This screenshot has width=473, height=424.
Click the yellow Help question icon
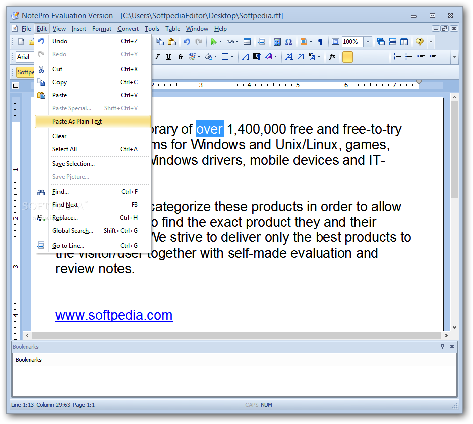pyautogui.click(x=420, y=42)
